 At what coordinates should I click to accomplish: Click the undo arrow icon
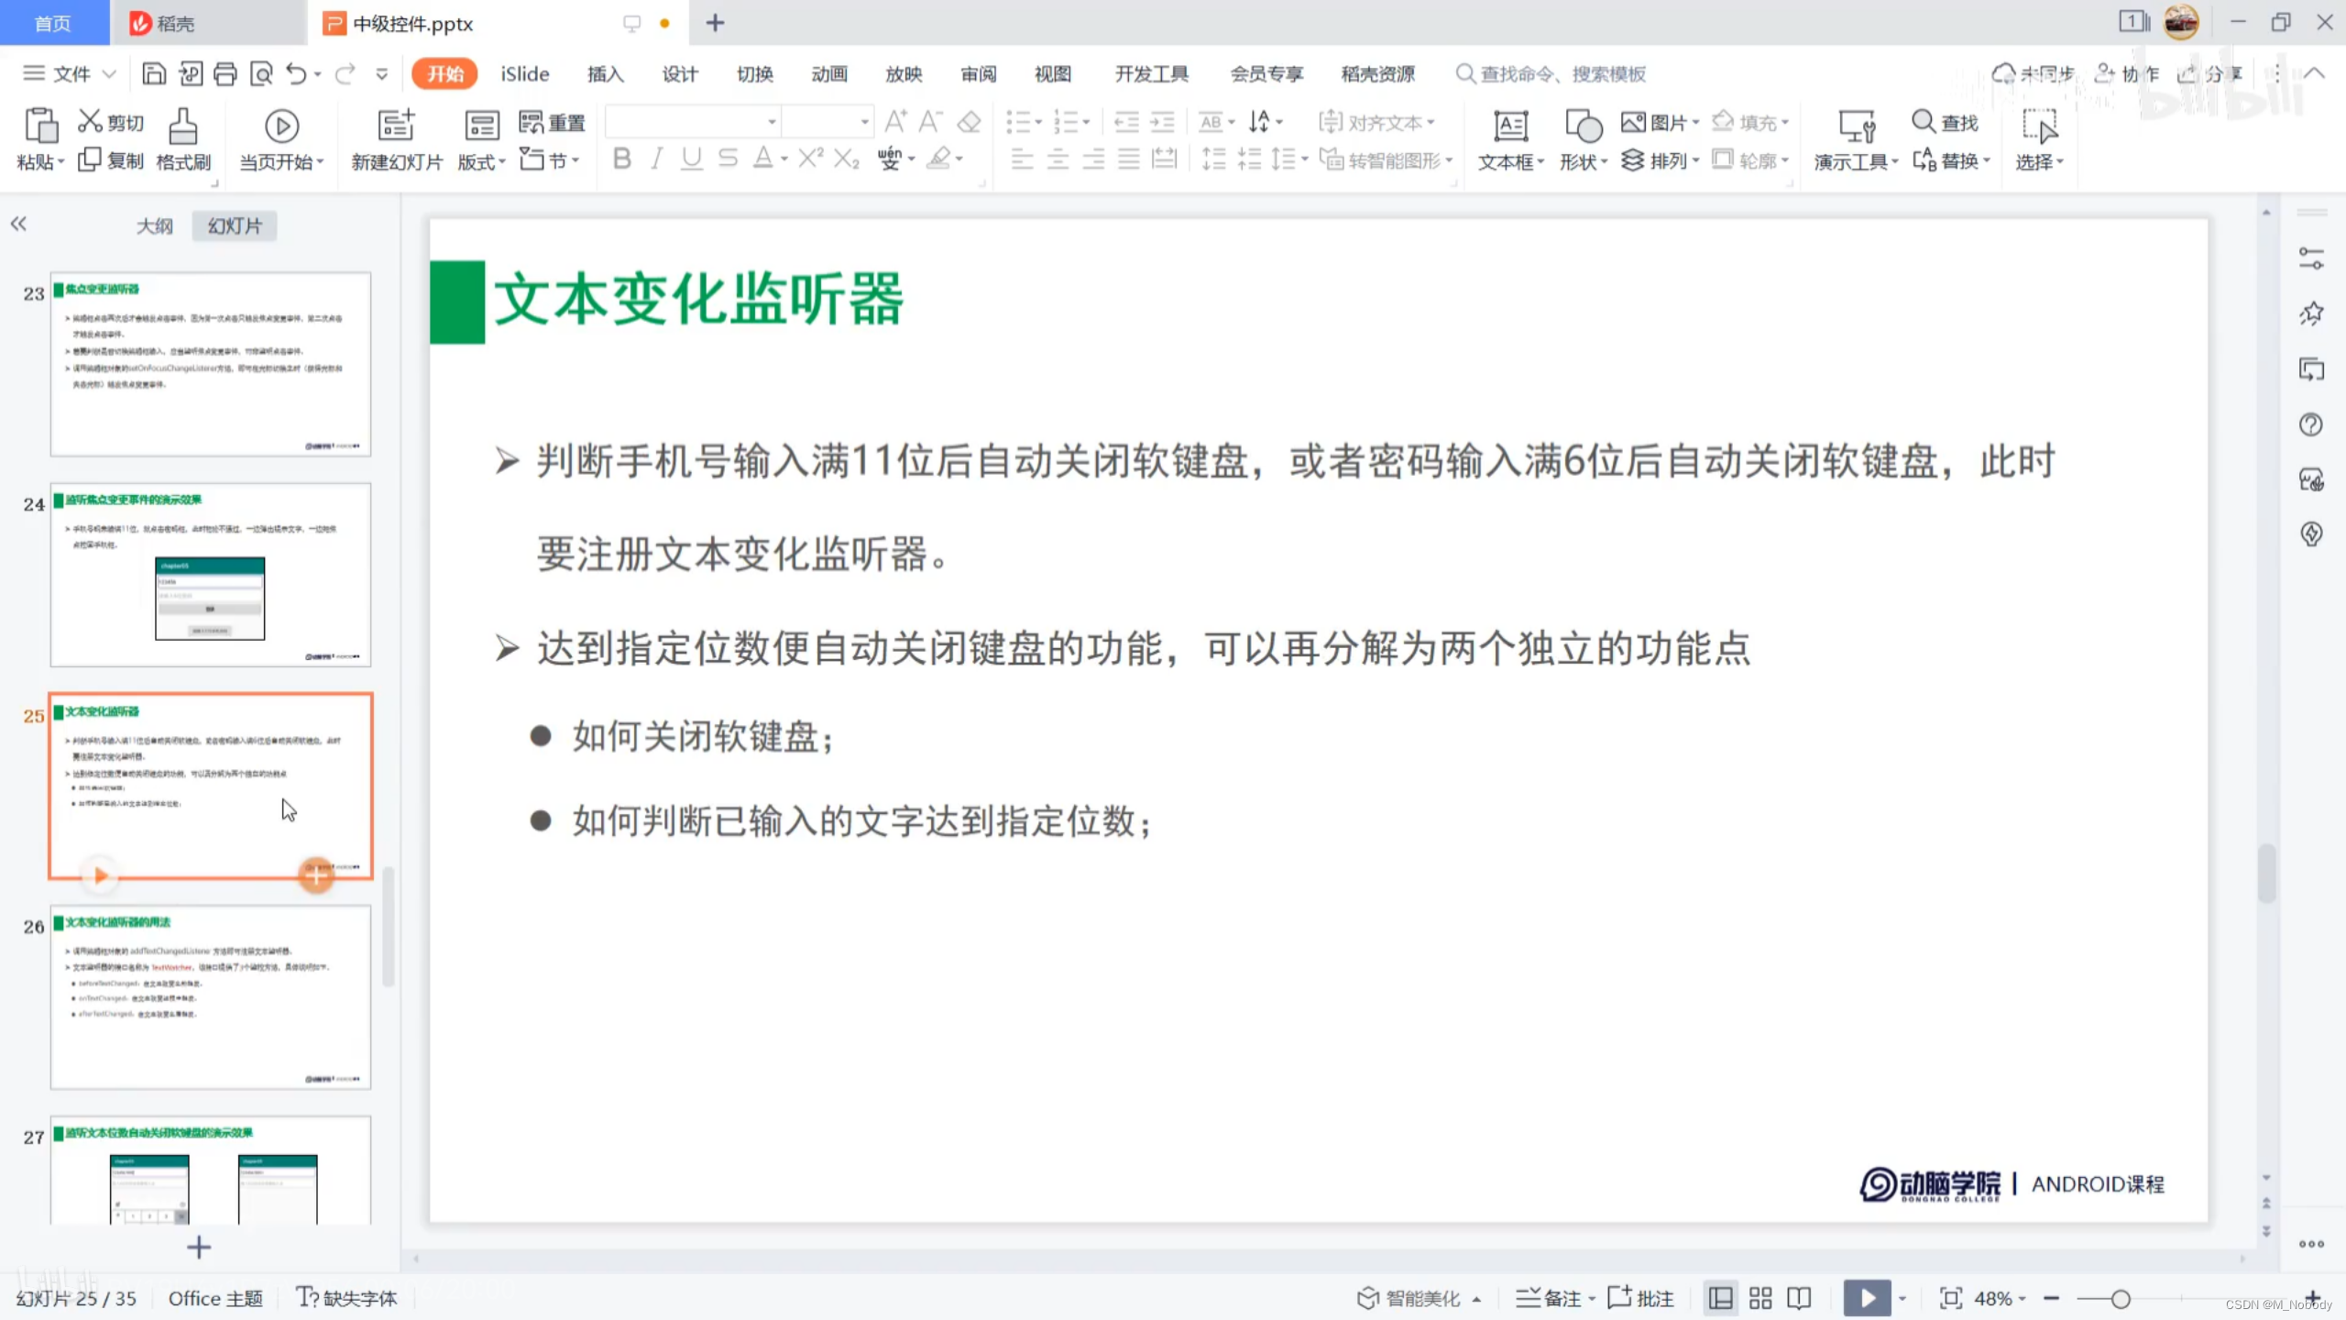(296, 73)
